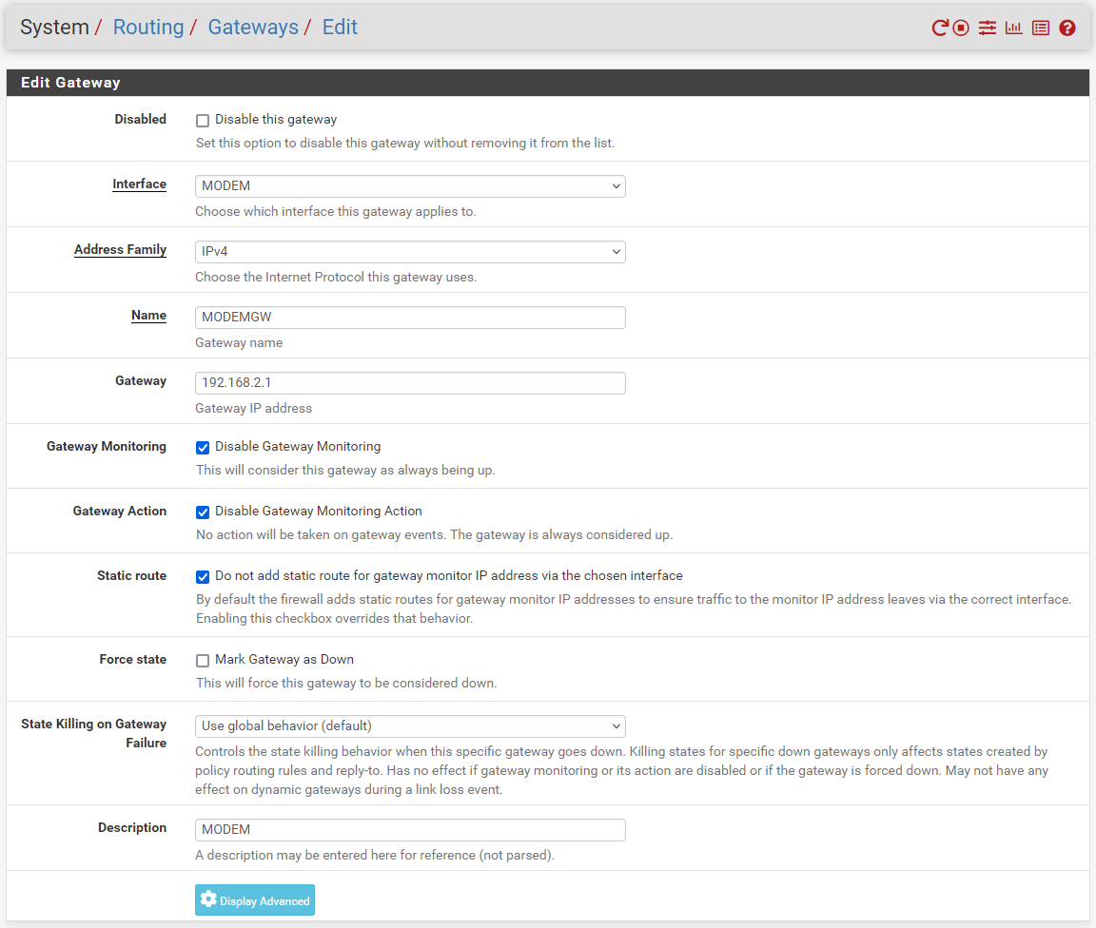Click the underlined Name label
Image resolution: width=1096 pixels, height=928 pixels.
pyautogui.click(x=148, y=315)
